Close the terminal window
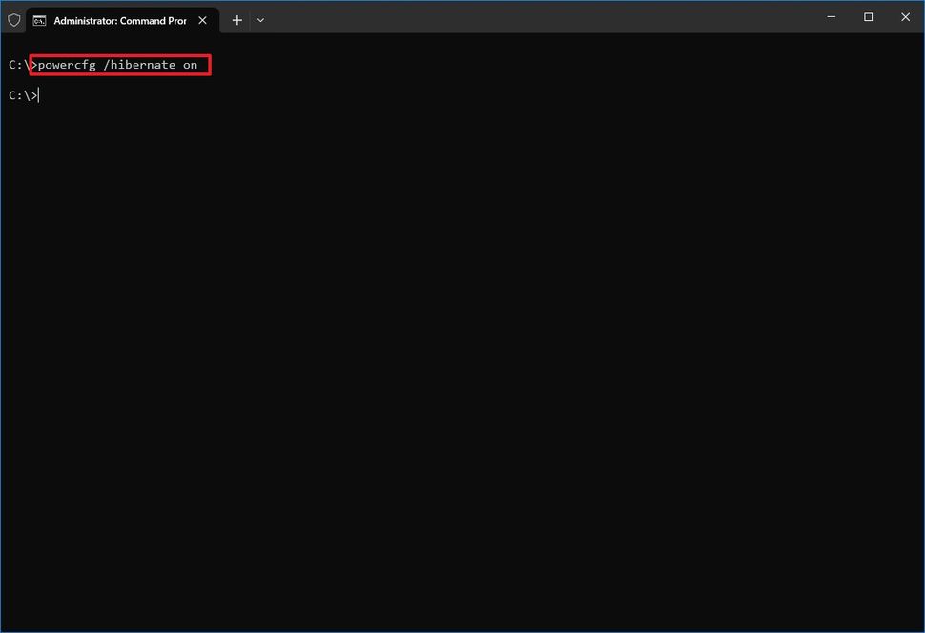 pyautogui.click(x=904, y=16)
